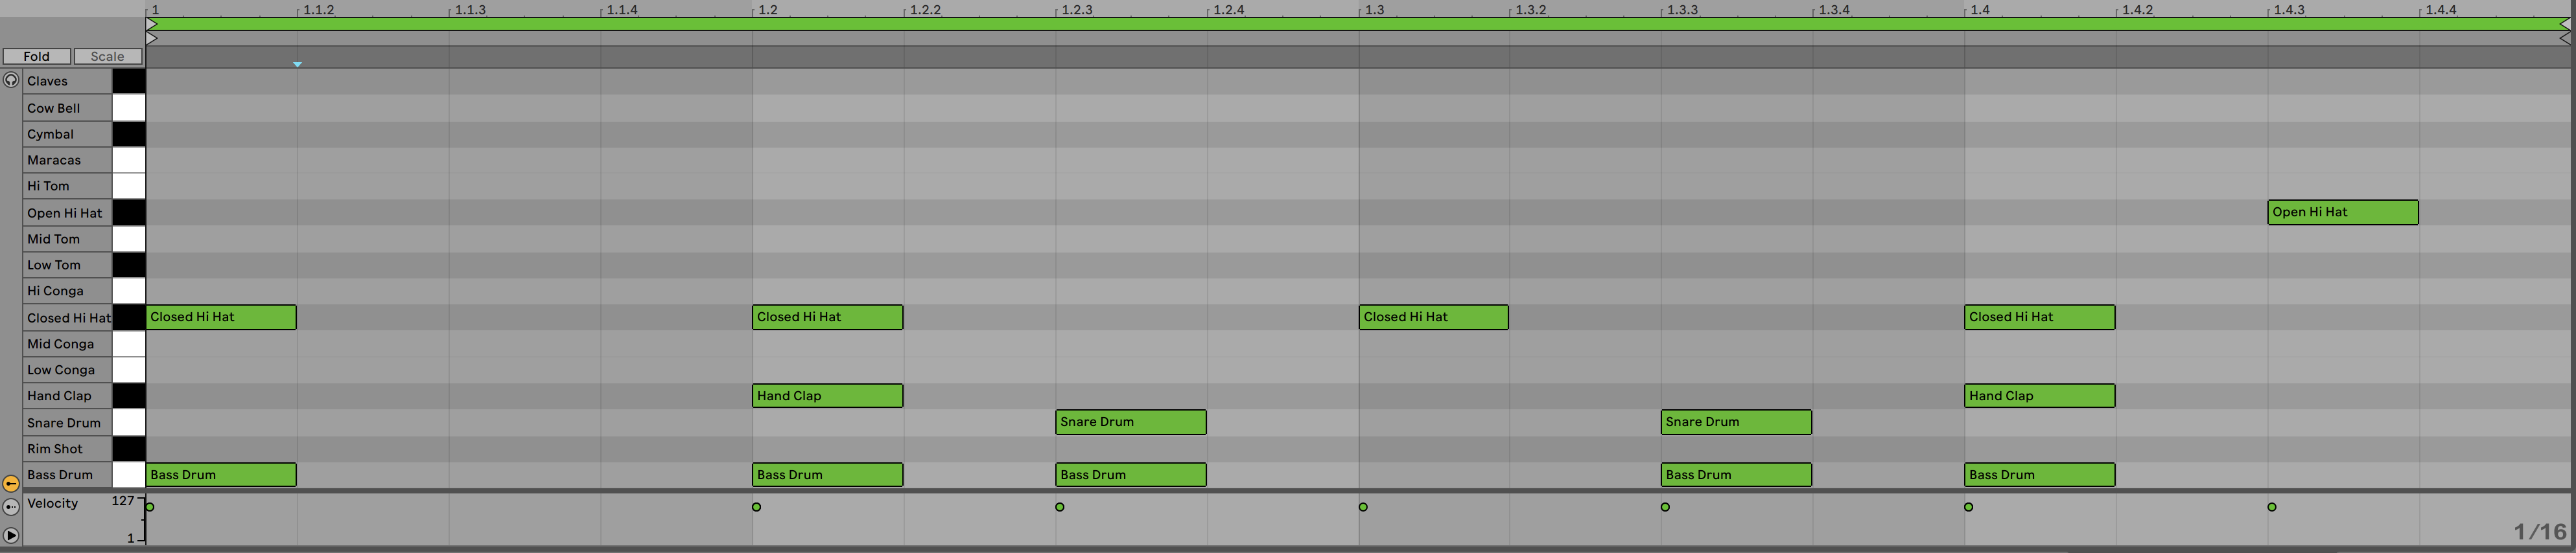2576x553 pixels.
Task: Click the Maracas drum pad label
Action: 54,160
